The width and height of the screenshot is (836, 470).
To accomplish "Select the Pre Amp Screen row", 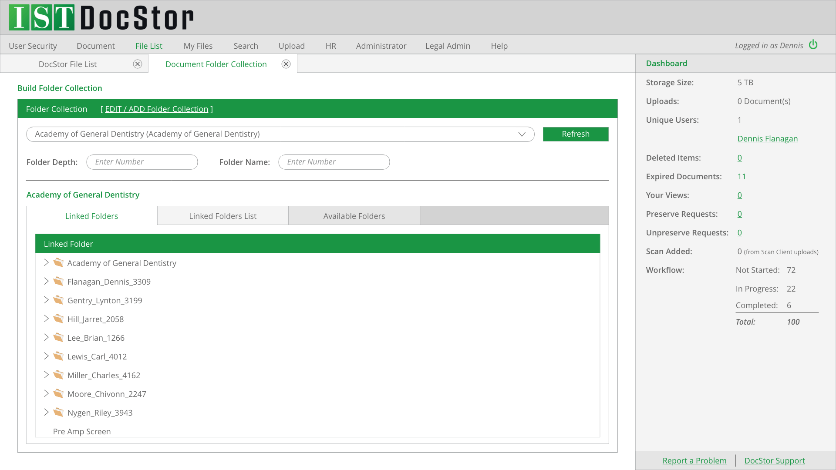I will pos(82,431).
